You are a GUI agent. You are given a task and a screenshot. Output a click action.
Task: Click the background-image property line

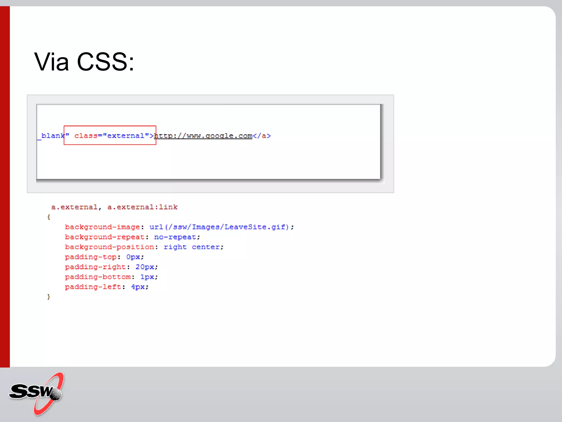[x=179, y=227]
